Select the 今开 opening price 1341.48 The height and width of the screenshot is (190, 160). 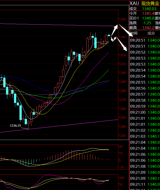click(x=149, y=14)
